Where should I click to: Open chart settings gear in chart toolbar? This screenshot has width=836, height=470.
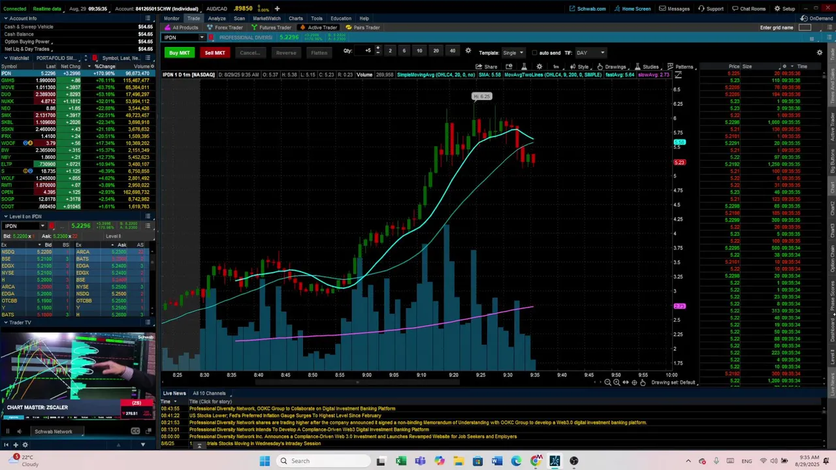pos(539,67)
